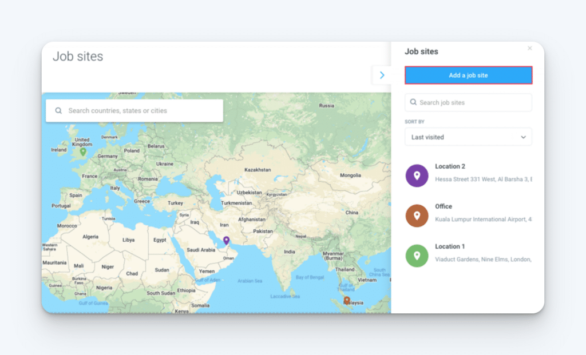Close the Job sites side panel
586x355 pixels.
coord(529,48)
